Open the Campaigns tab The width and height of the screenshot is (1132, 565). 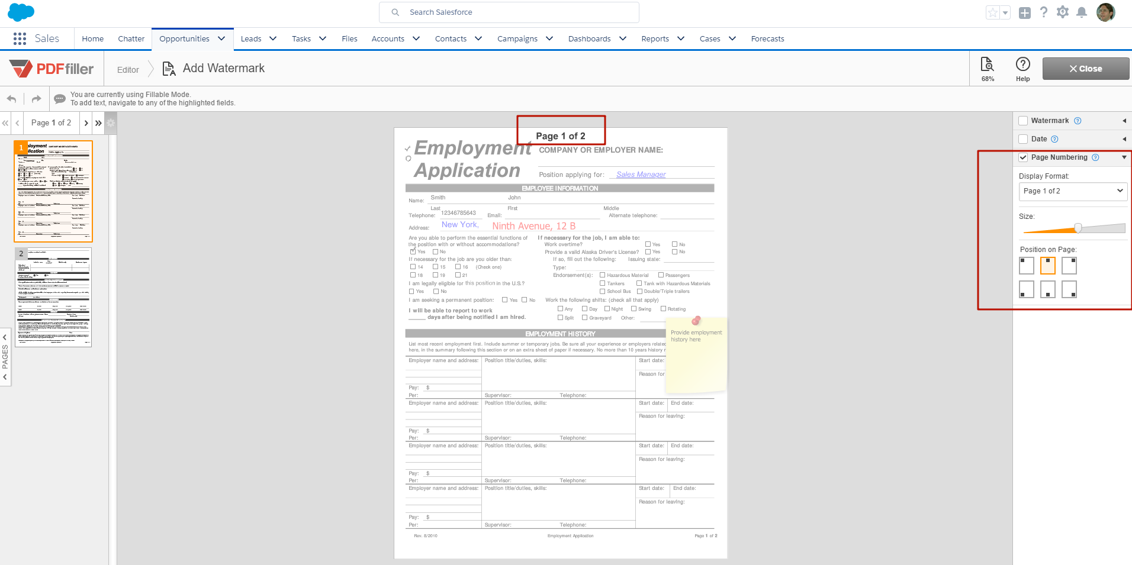point(517,39)
